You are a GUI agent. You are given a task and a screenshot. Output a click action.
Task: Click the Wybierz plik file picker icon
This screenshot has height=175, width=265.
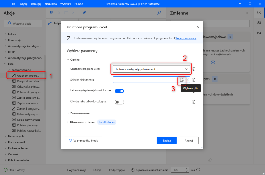[x=182, y=80]
